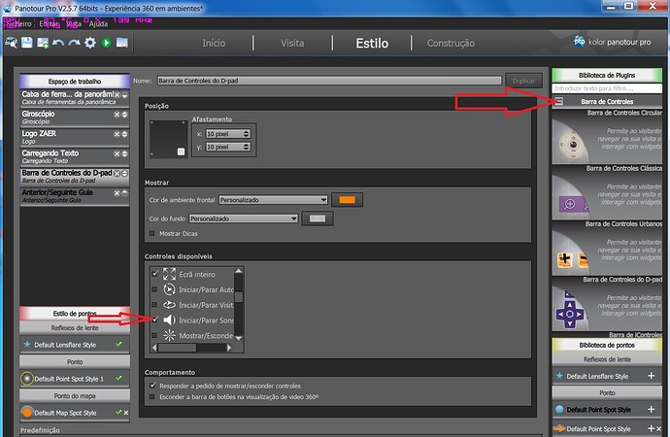Viewport: 670px width, 437px height.
Task: Open settings with the gear toolbar icon
Action: pyautogui.click(x=90, y=43)
